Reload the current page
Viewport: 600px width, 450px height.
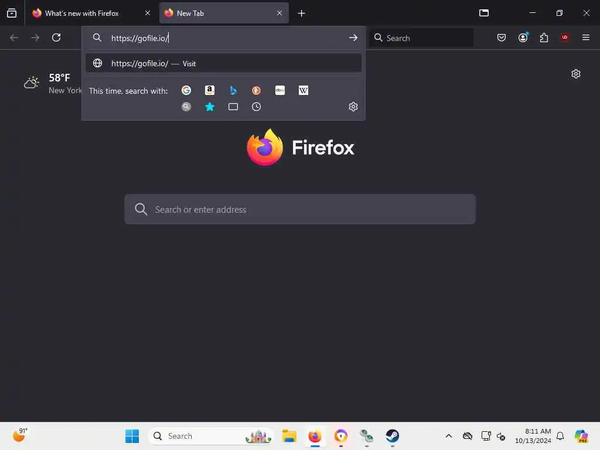click(56, 37)
